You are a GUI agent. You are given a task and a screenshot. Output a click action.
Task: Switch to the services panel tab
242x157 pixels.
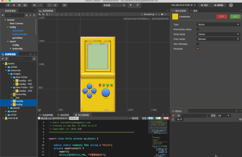click(x=194, y=11)
